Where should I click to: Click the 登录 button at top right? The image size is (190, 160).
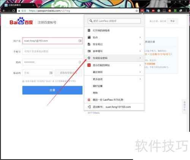173,21
